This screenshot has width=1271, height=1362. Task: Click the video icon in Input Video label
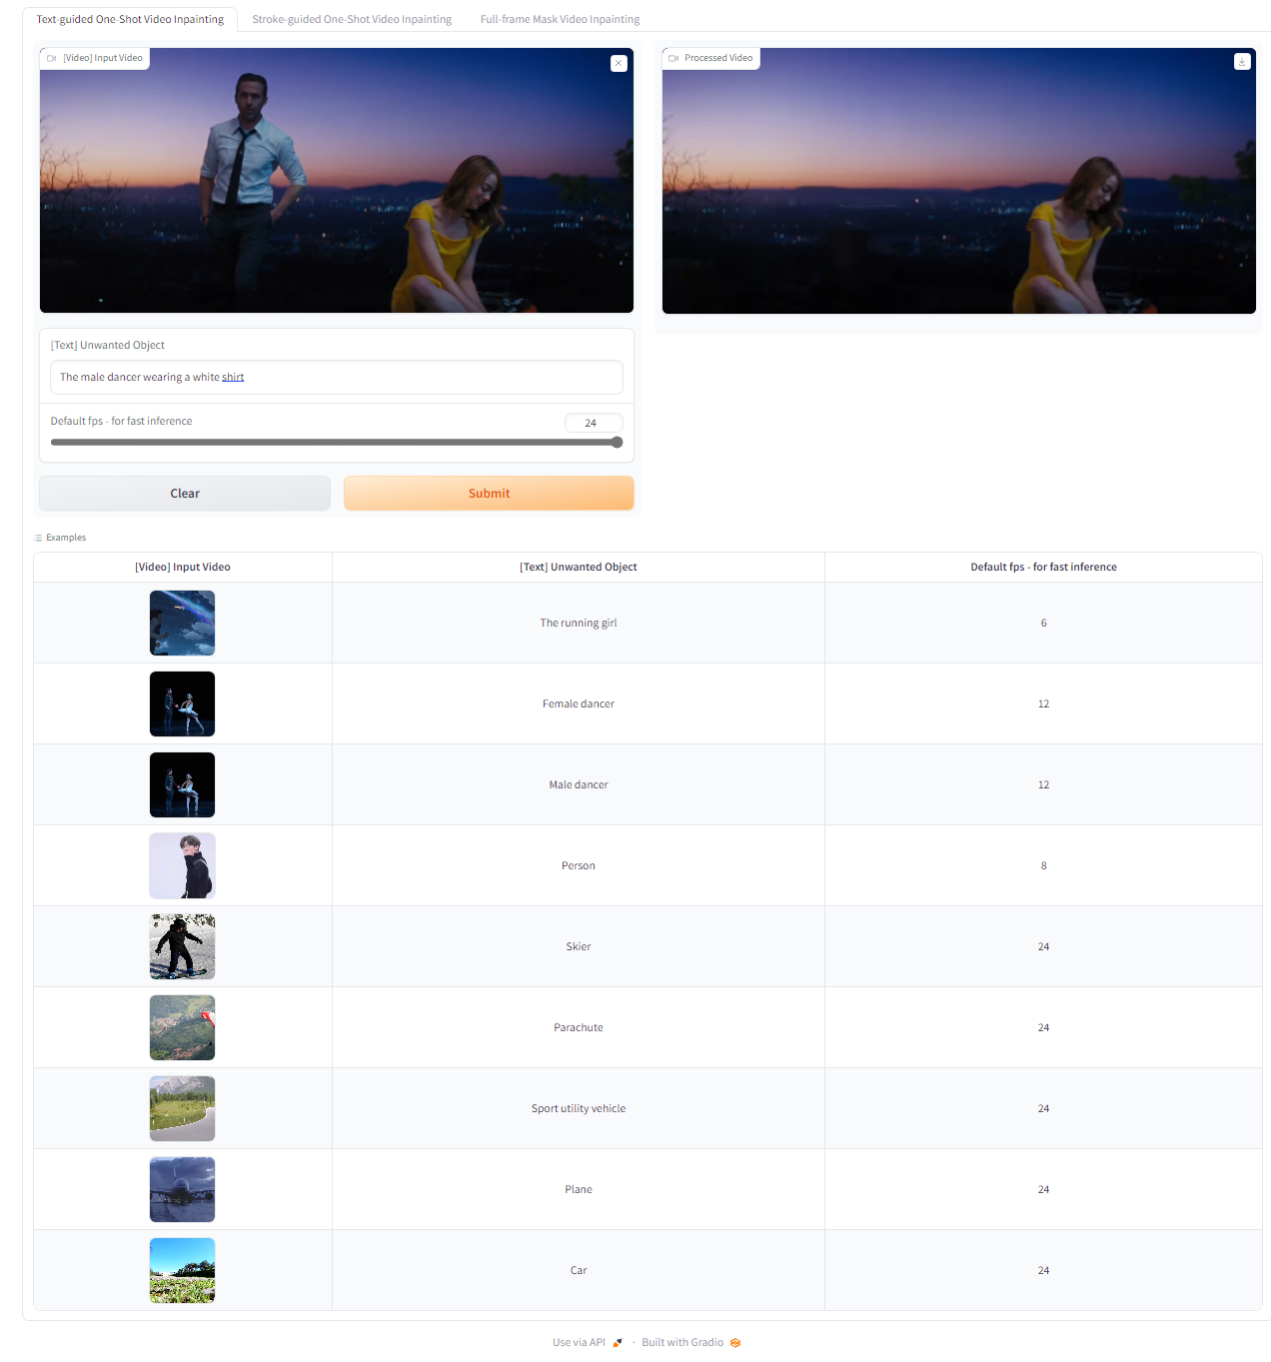pos(52,58)
